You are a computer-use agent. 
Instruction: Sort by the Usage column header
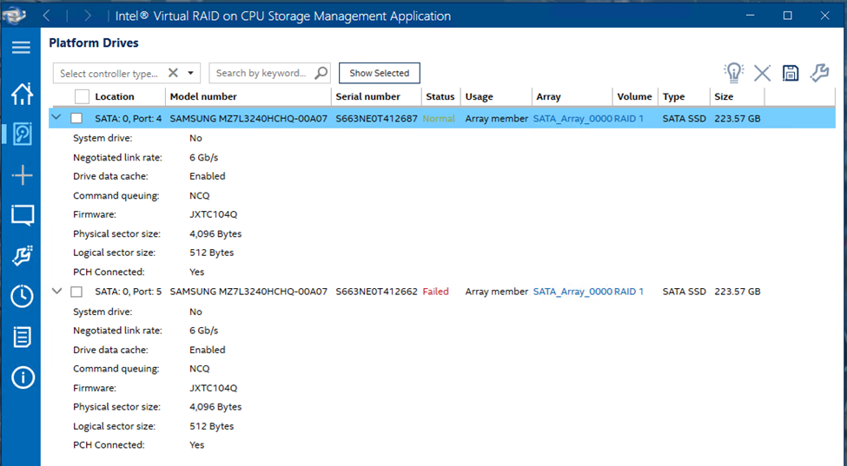(480, 96)
